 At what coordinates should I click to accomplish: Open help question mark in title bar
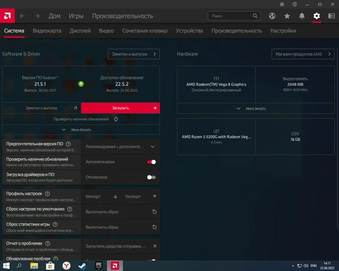tap(295, 4)
